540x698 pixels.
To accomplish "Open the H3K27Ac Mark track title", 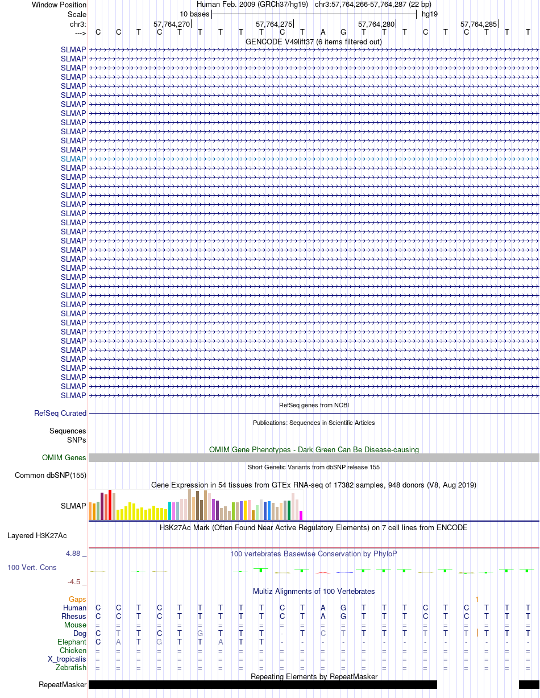I will [314, 528].
